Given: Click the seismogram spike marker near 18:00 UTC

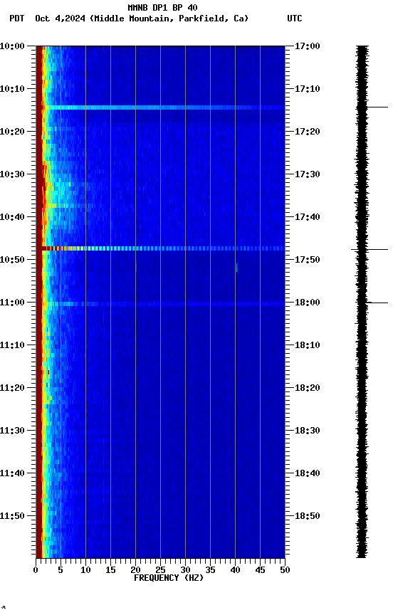Looking at the screenshot, I should (378, 303).
